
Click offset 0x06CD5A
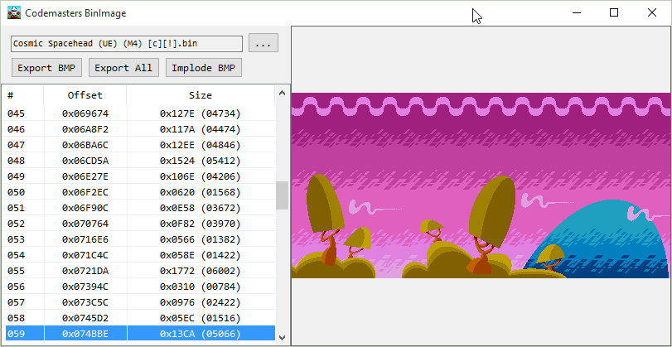[x=85, y=161]
